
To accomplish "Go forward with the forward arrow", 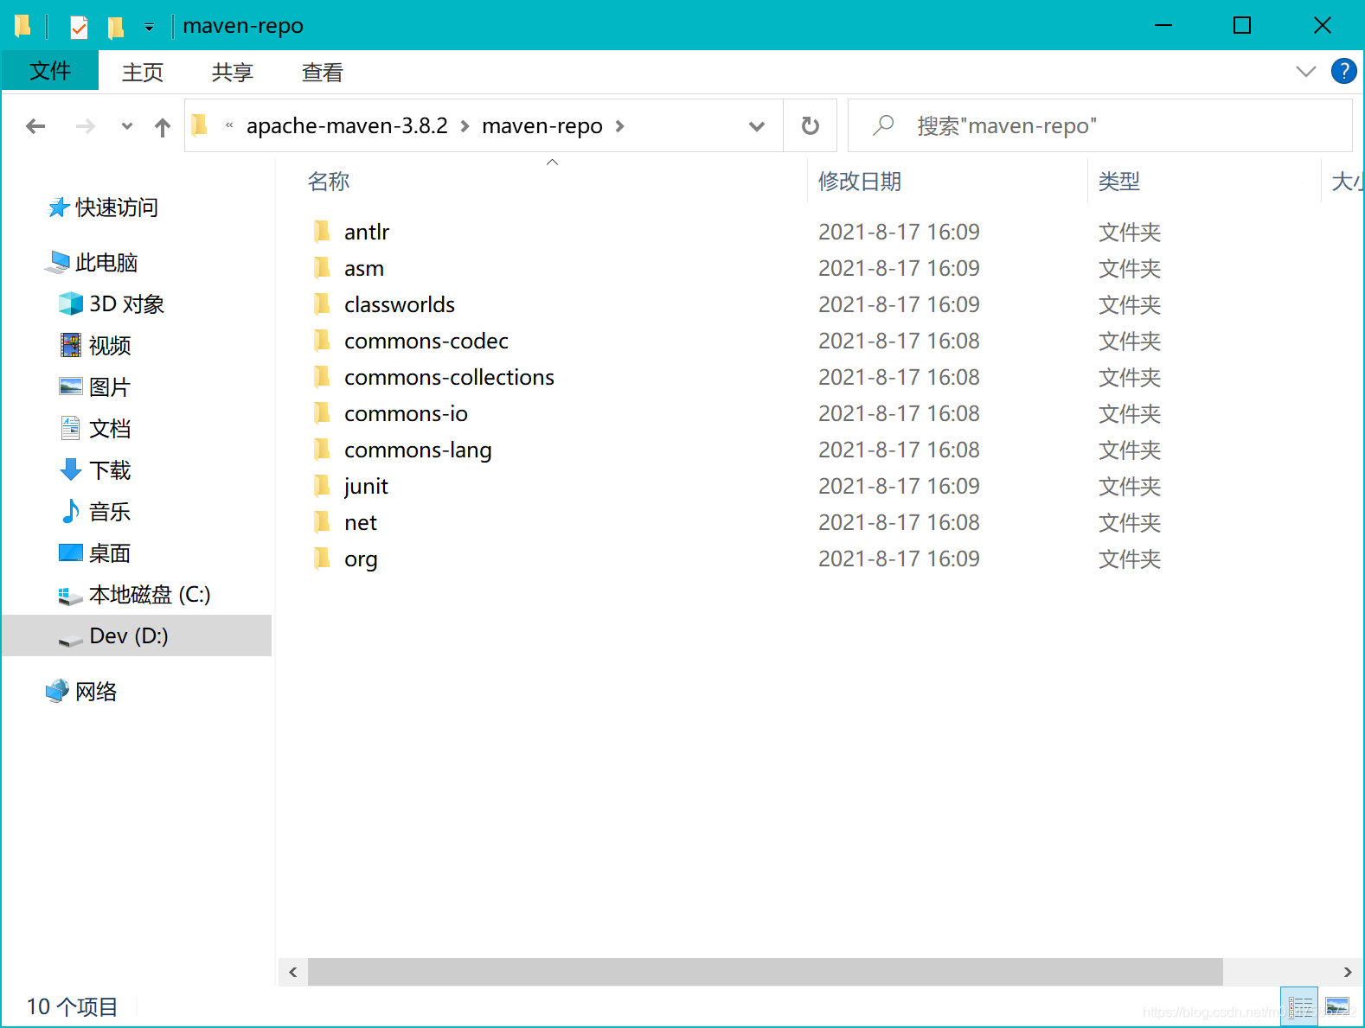I will [85, 126].
